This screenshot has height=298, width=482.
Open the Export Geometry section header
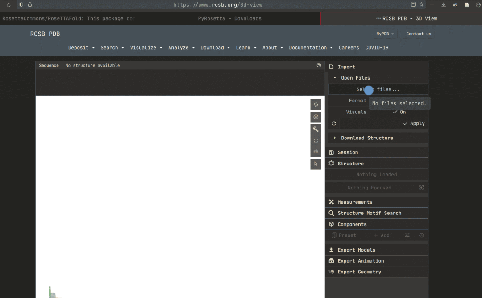pyautogui.click(x=377, y=272)
